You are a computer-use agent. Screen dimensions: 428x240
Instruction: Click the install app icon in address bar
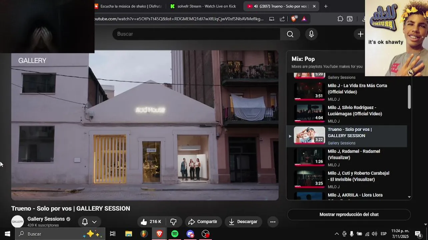pyautogui.click(x=272, y=19)
